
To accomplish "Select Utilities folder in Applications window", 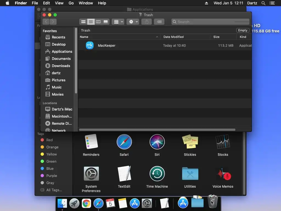I will tap(190, 177).
